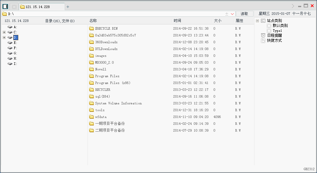This screenshot has height=173, width=317.
Task: Click timestamp 2015-01-01 02:31:41
Action: point(191,83)
